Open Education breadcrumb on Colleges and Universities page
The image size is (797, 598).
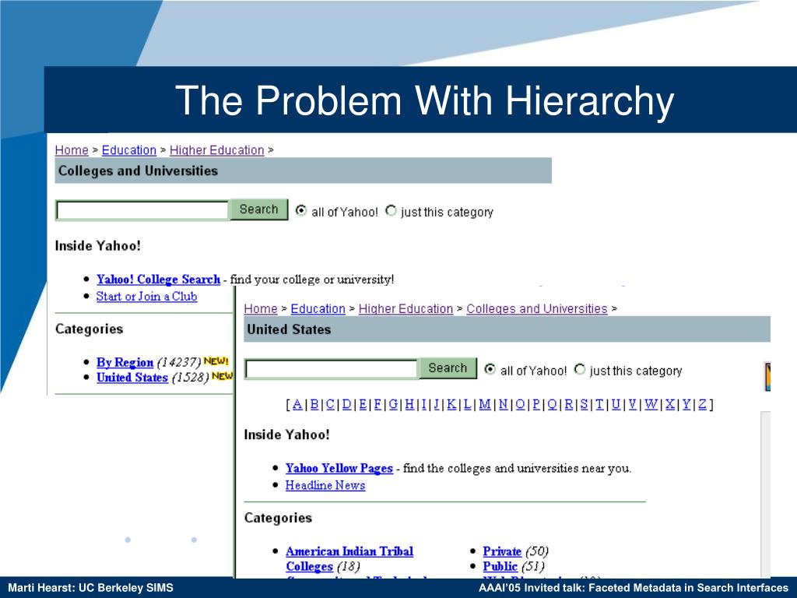[129, 150]
